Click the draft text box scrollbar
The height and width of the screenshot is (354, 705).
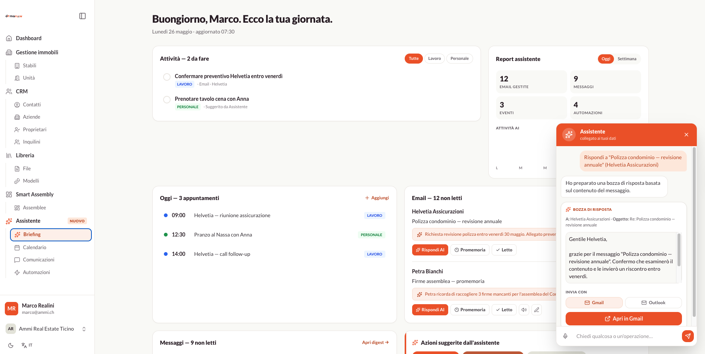point(679,250)
